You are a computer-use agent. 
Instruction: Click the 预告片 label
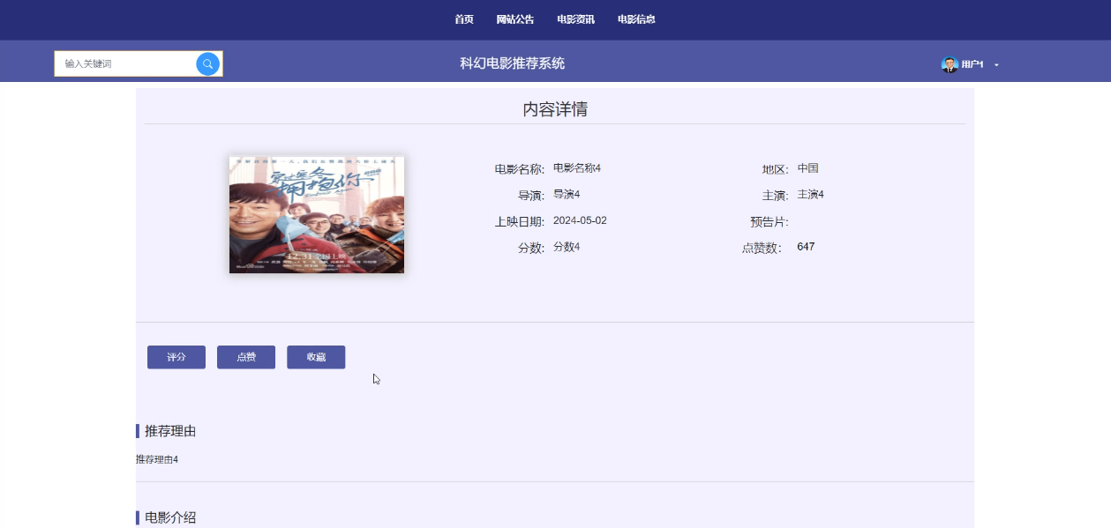pyautogui.click(x=769, y=222)
